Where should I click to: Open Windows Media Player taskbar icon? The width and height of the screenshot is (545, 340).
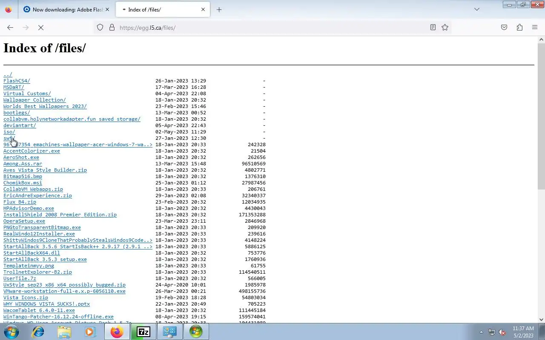tap(90, 331)
